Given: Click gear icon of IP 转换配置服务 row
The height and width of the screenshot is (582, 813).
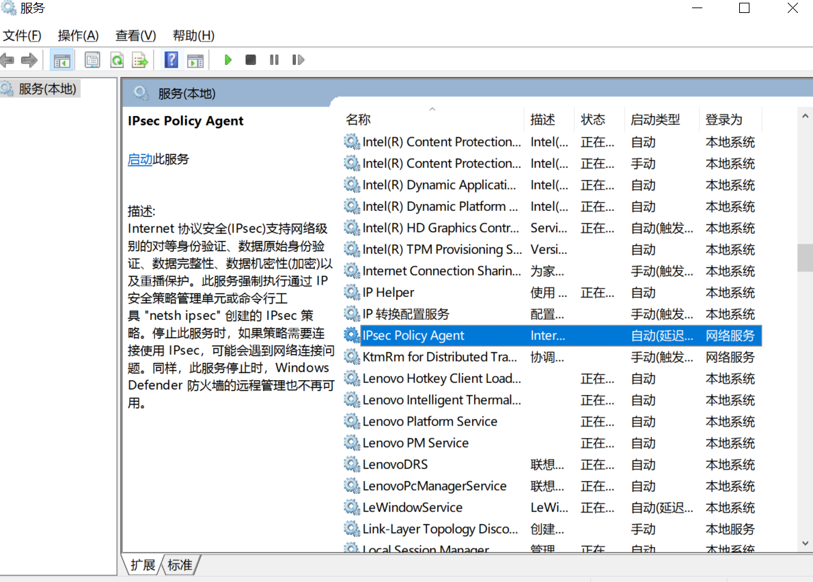Looking at the screenshot, I should coord(352,314).
